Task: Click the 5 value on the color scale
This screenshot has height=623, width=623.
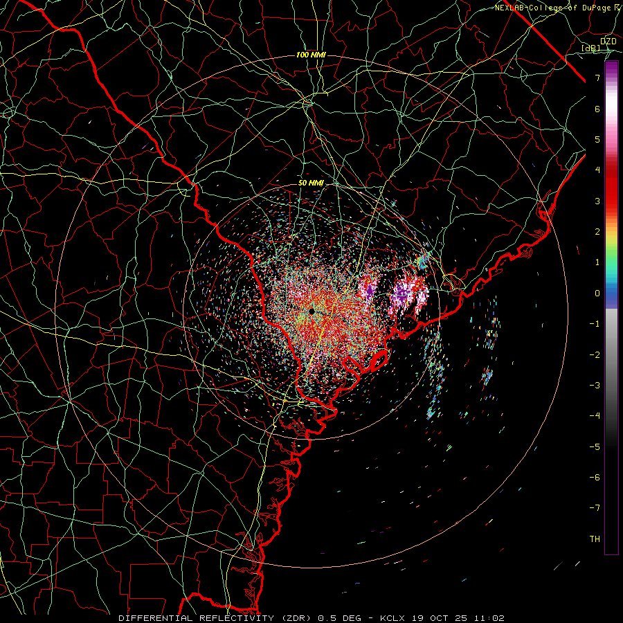Action: [597, 139]
